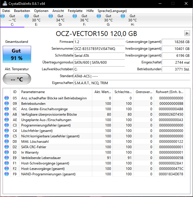193x197 pixels.
Task: Select drive C: disk tab
Action: [x=12, y=20]
